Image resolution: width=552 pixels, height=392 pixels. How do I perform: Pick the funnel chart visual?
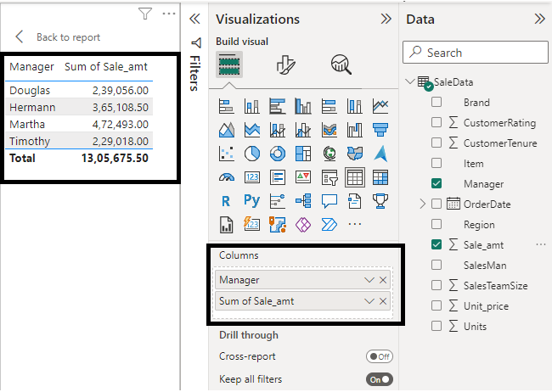coord(380,130)
